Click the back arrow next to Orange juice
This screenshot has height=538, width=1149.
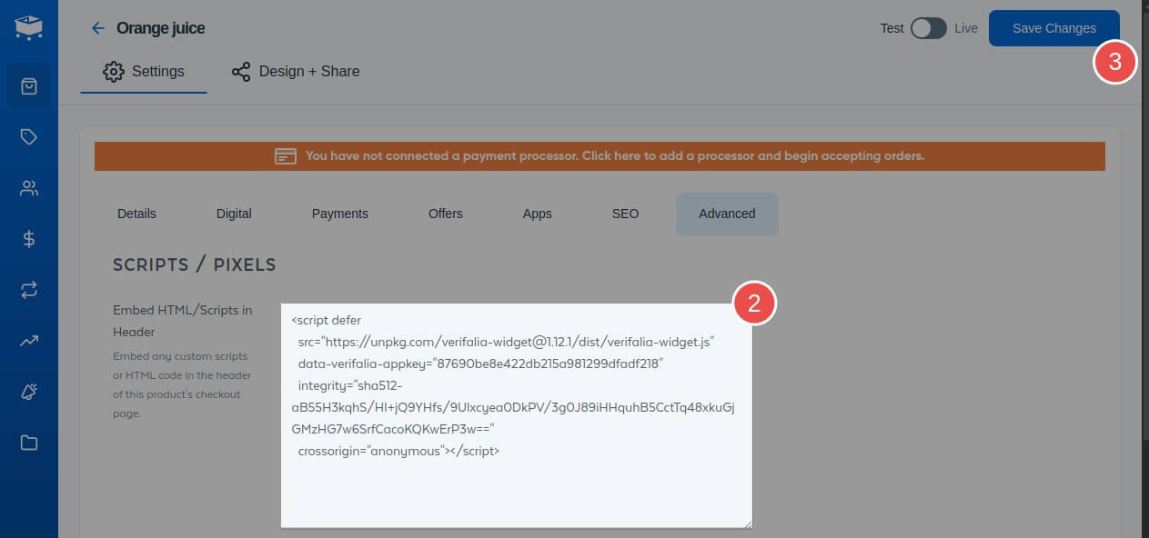click(x=98, y=28)
